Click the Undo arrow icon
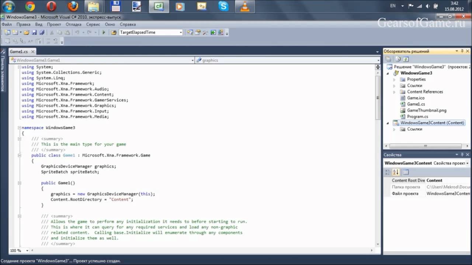Image resolution: width=472 pixels, height=265 pixels. click(x=77, y=32)
